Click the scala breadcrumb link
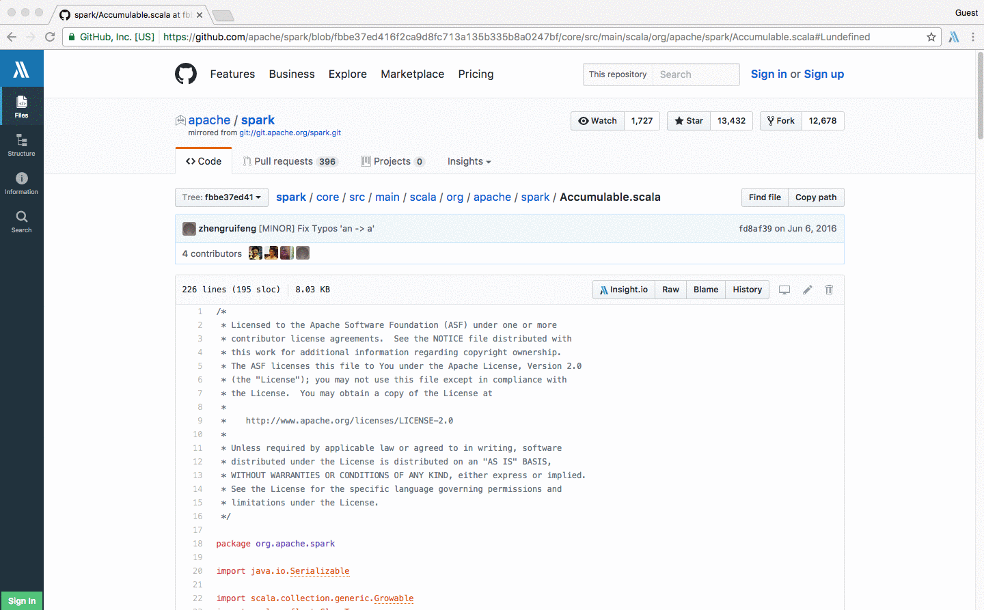Image resolution: width=984 pixels, height=610 pixels. click(x=423, y=197)
